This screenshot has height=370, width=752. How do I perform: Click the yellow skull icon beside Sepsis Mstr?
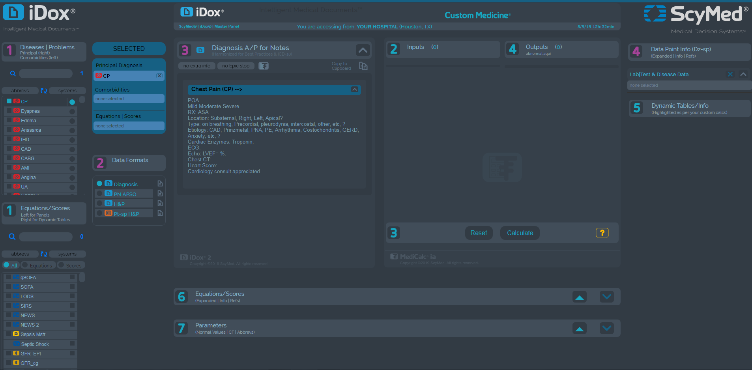coord(16,334)
